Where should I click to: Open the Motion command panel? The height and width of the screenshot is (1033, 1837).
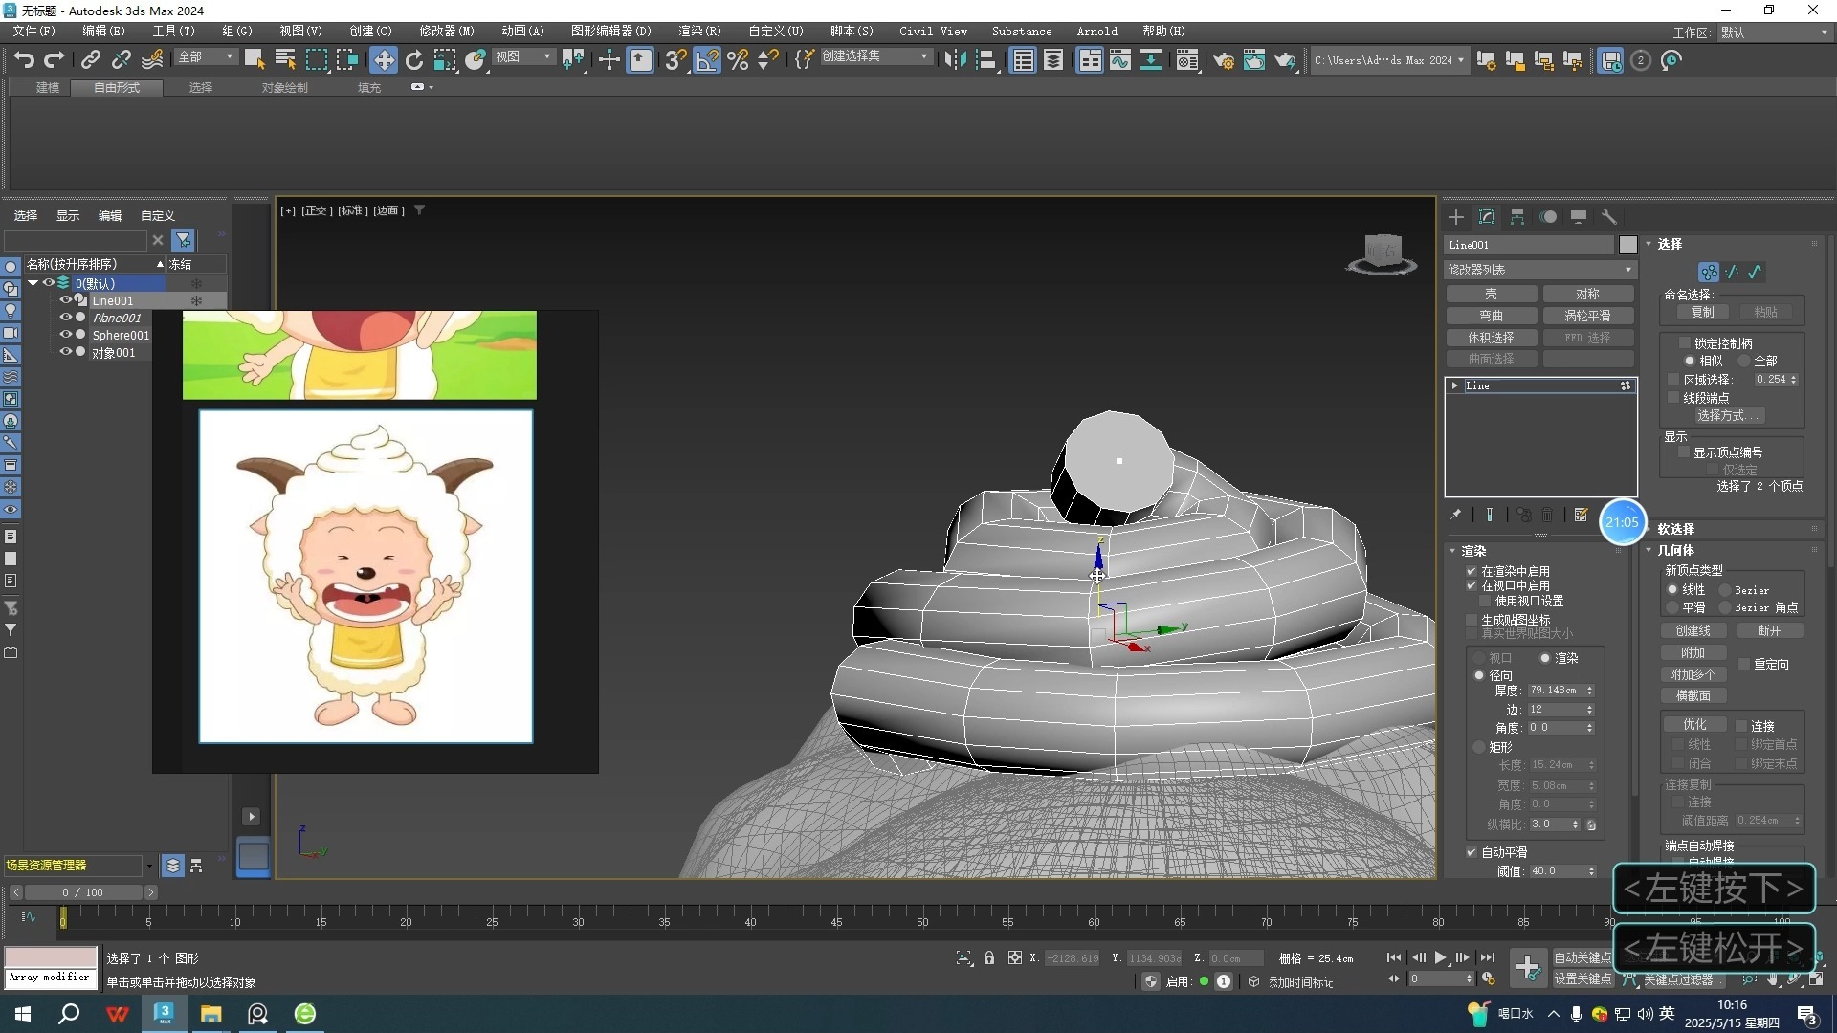point(1548,217)
